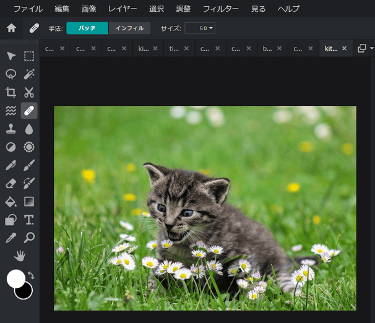Open the 選択 menu
Viewport: 375px width, 323px height.
pos(157,9)
